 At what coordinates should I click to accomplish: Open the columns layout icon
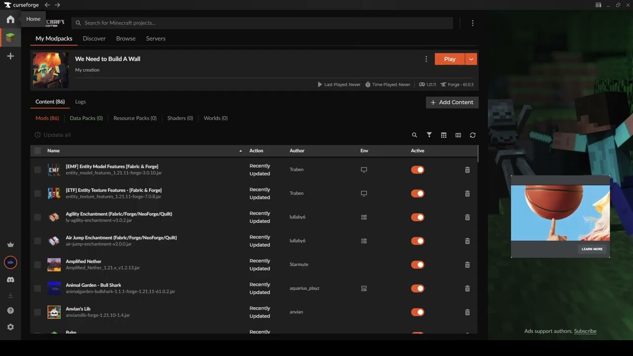pyautogui.click(x=458, y=135)
